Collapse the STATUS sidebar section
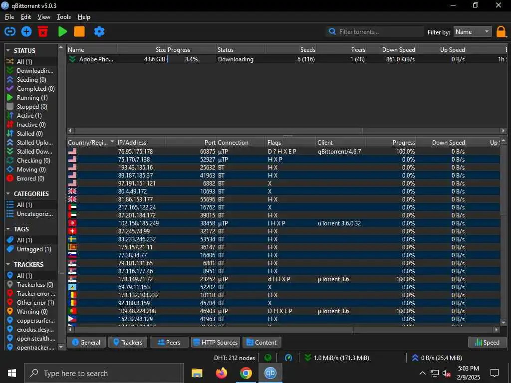Image resolution: width=511 pixels, height=383 pixels. [x=8, y=50]
